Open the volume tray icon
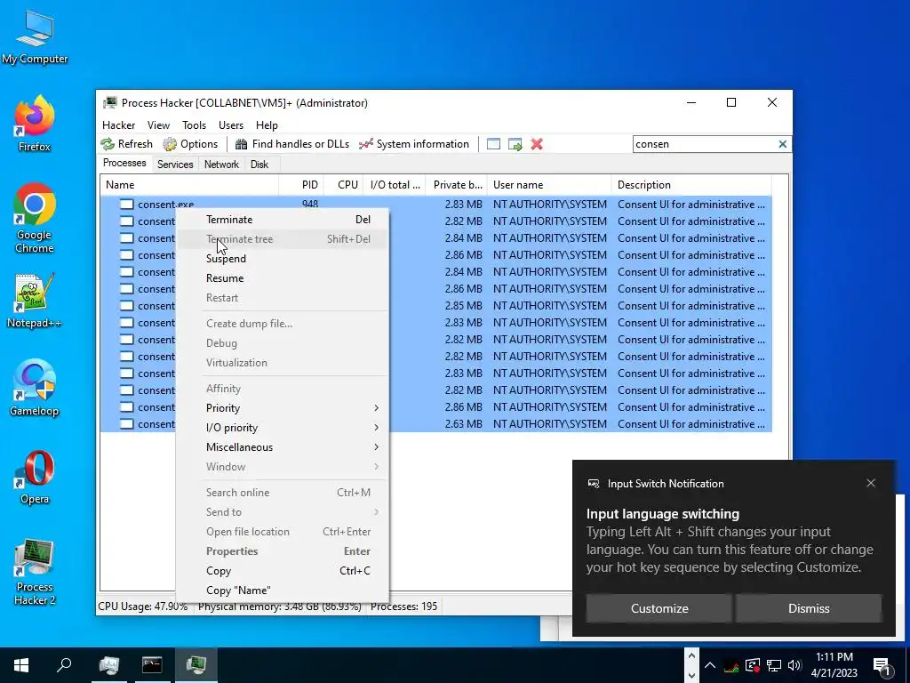This screenshot has height=683, width=910. [x=794, y=665]
